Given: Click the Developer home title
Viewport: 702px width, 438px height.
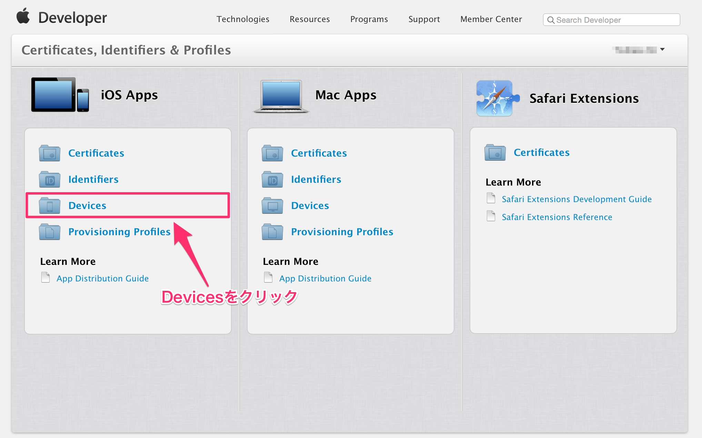Looking at the screenshot, I should [x=72, y=18].
